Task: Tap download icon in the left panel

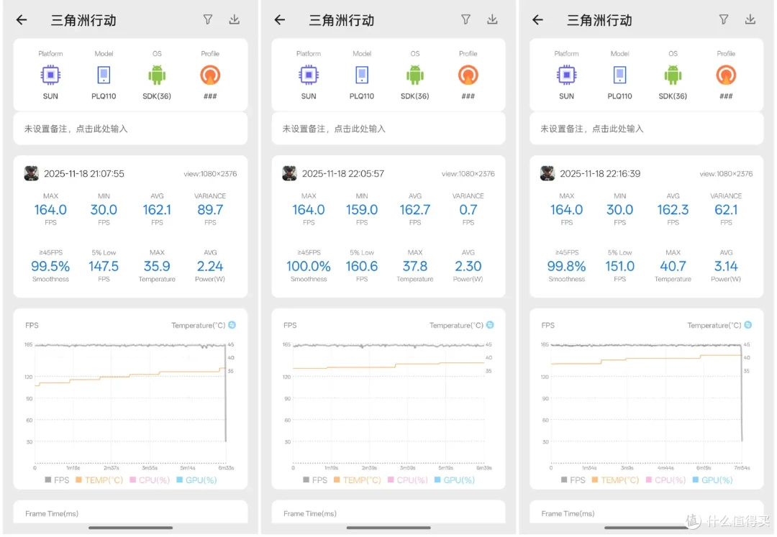Action: click(x=235, y=19)
